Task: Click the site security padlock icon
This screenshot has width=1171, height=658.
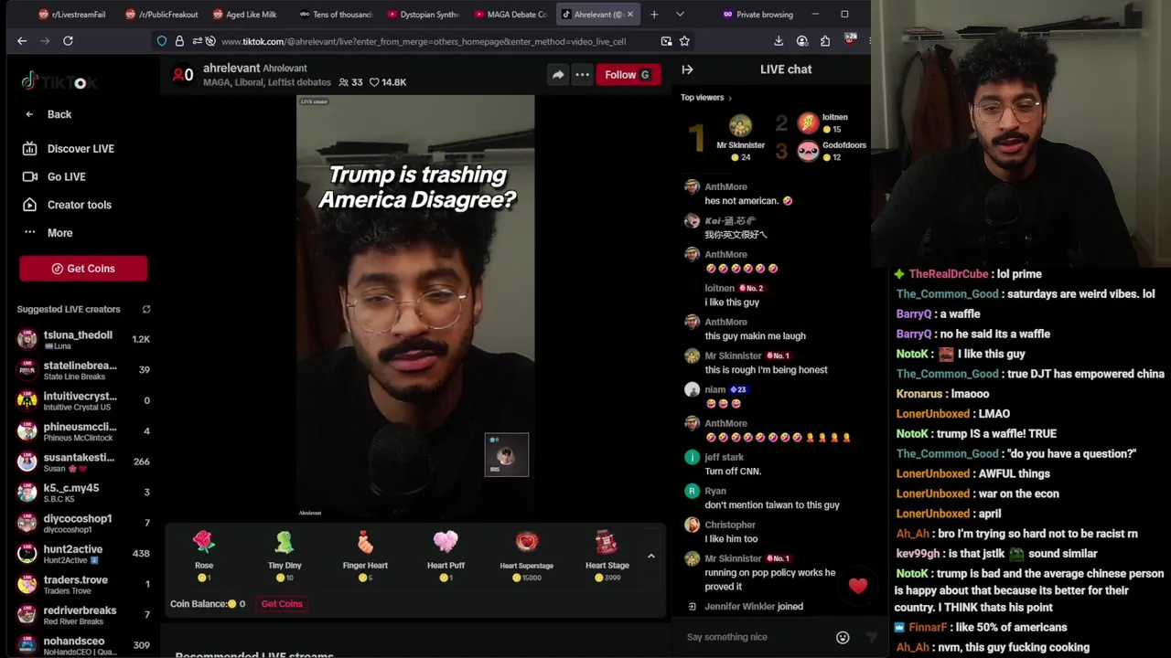Action: pos(179,41)
